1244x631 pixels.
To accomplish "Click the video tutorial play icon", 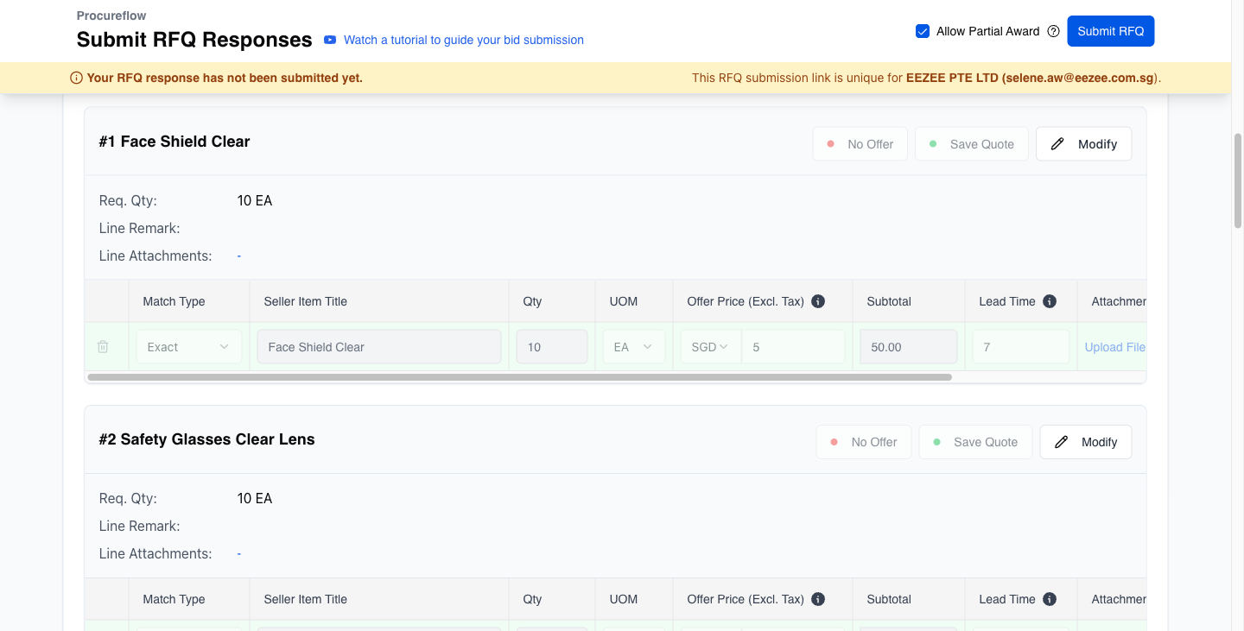I will point(330,40).
